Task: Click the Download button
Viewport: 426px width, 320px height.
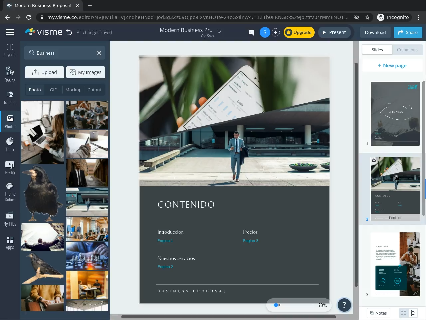Action: (375, 32)
